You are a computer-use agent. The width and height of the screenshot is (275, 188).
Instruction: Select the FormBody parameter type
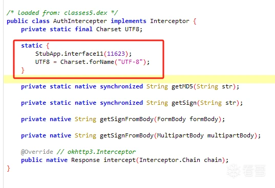point(172,119)
